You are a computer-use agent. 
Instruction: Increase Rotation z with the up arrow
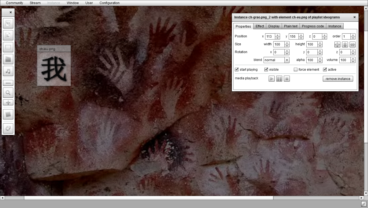pyautogui.click(x=353, y=51)
